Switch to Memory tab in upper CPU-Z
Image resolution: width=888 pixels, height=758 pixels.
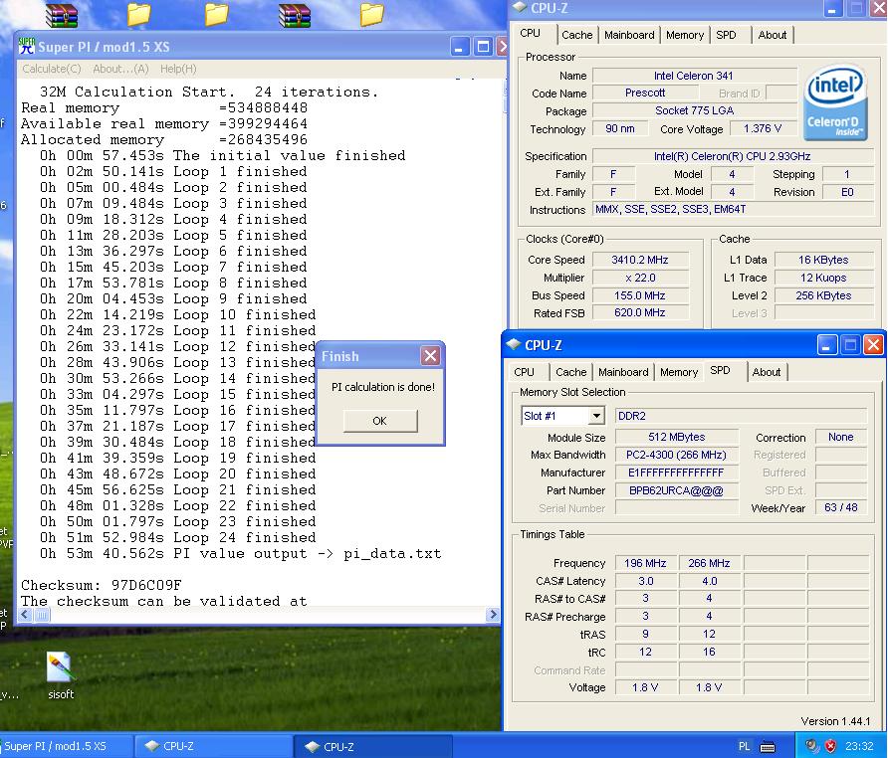[x=685, y=35]
